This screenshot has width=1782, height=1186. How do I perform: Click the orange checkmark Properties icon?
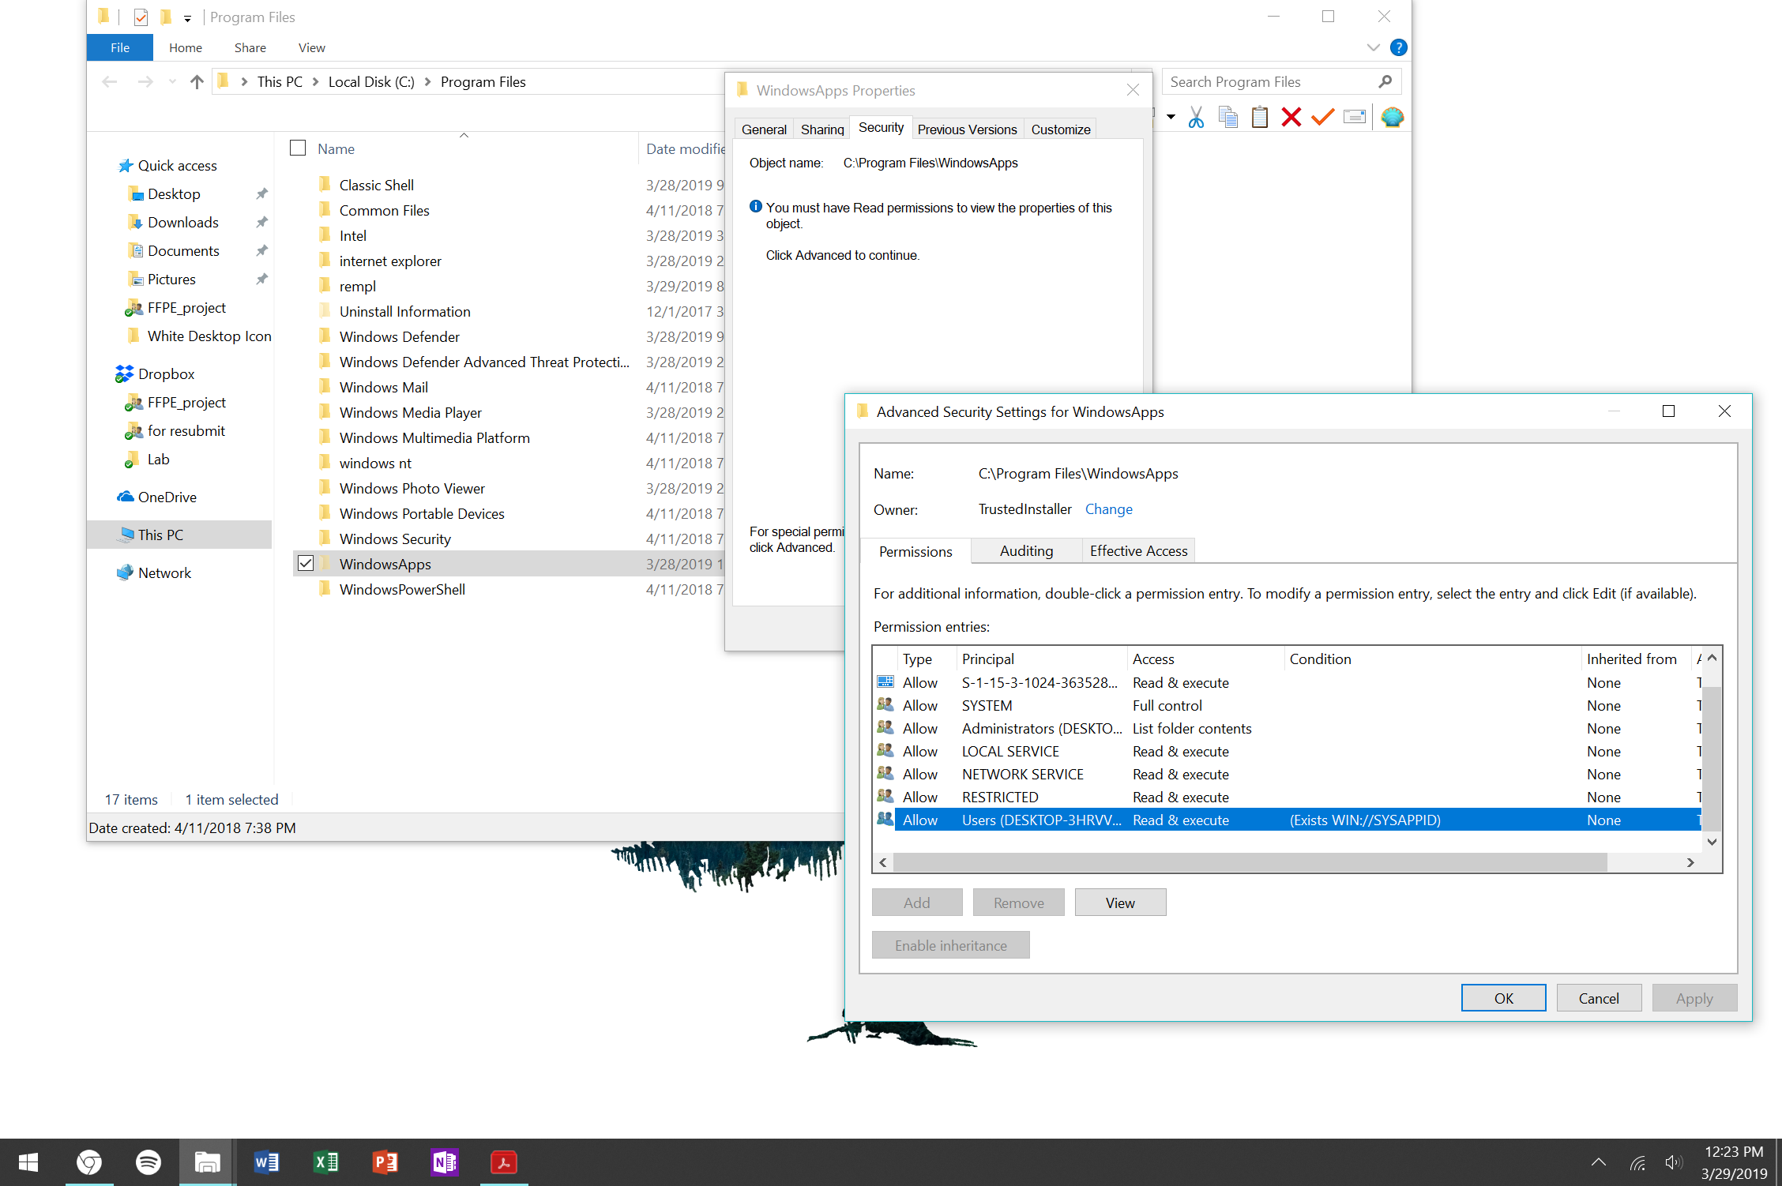click(x=1322, y=118)
